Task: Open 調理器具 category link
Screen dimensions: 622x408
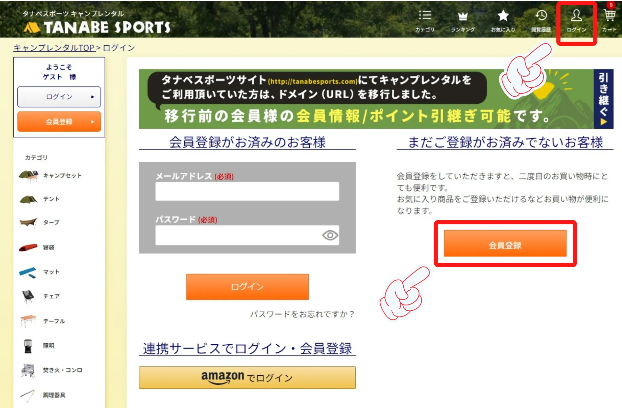Action: click(54, 395)
